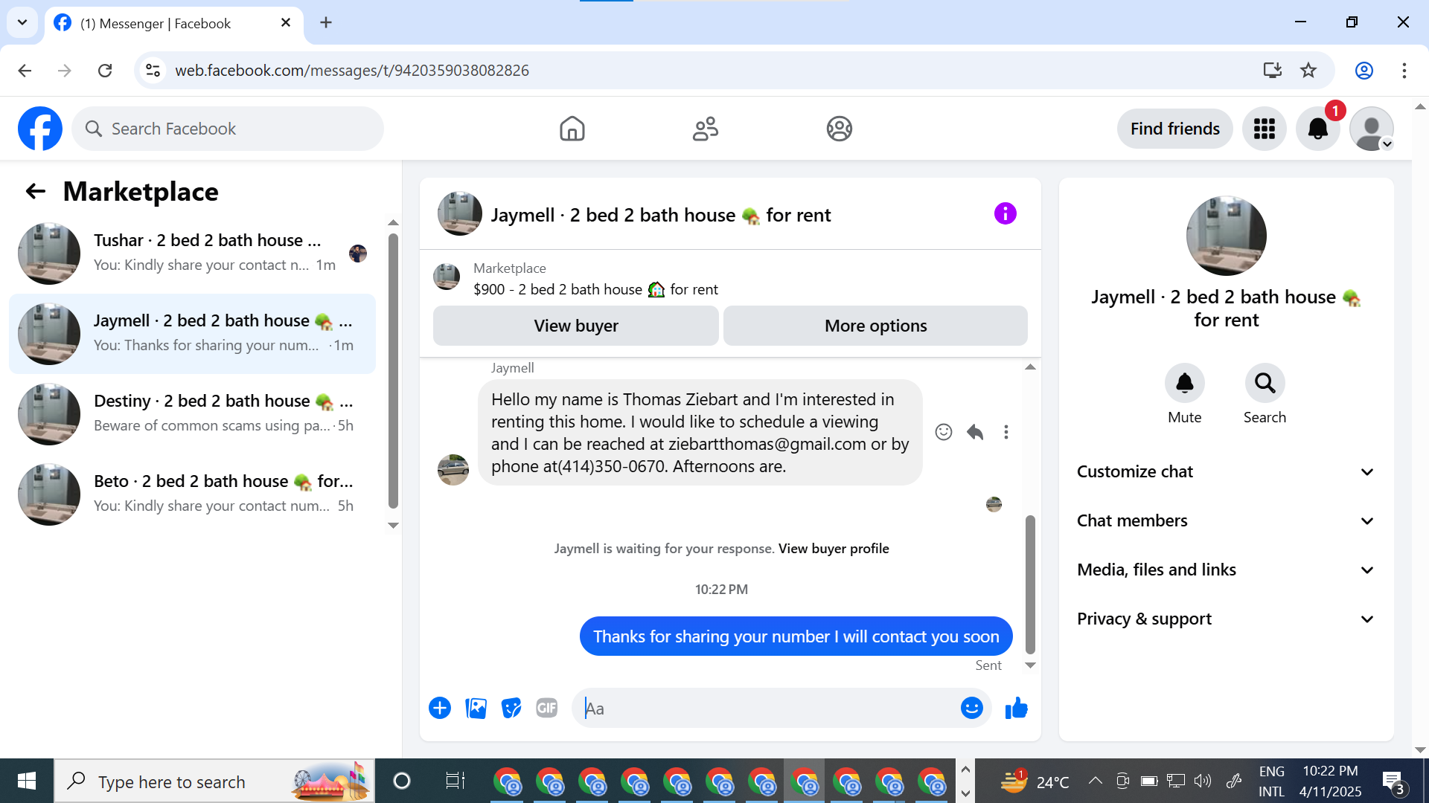Show hidden system tray icons
Screen dimensions: 1429x803
[x=1095, y=781]
